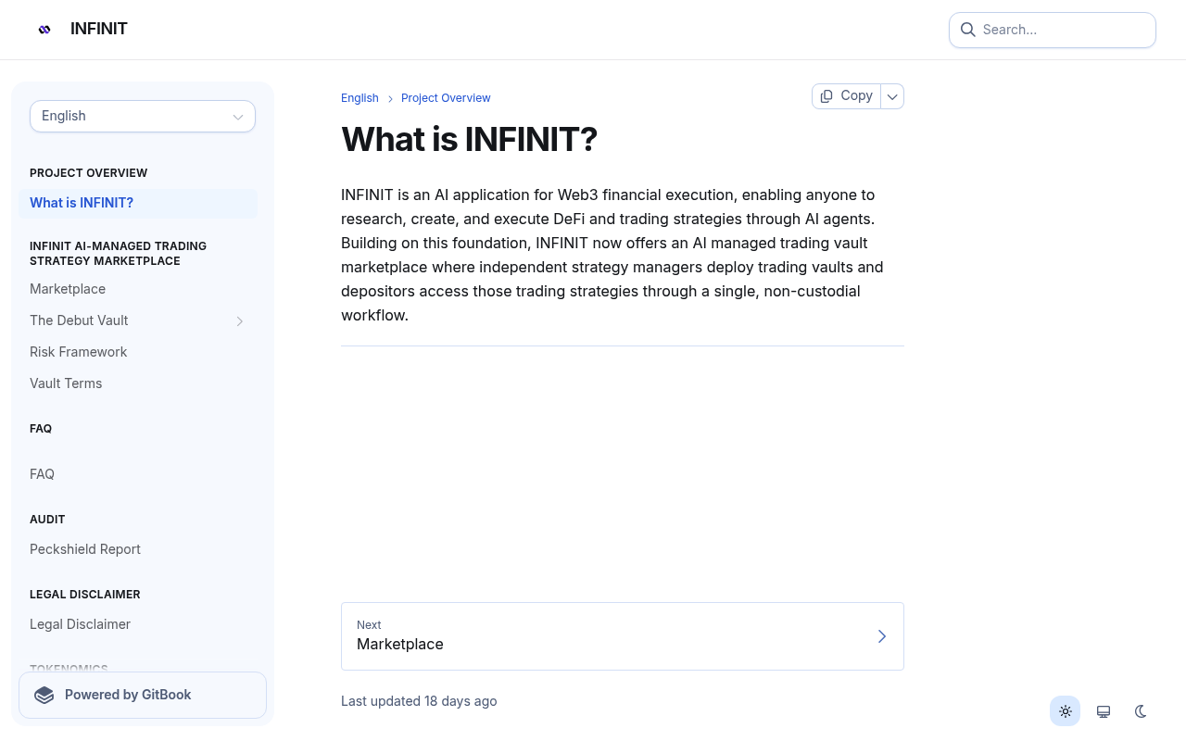
Task: Click the Last updated 18 days ago text
Action: (419, 701)
